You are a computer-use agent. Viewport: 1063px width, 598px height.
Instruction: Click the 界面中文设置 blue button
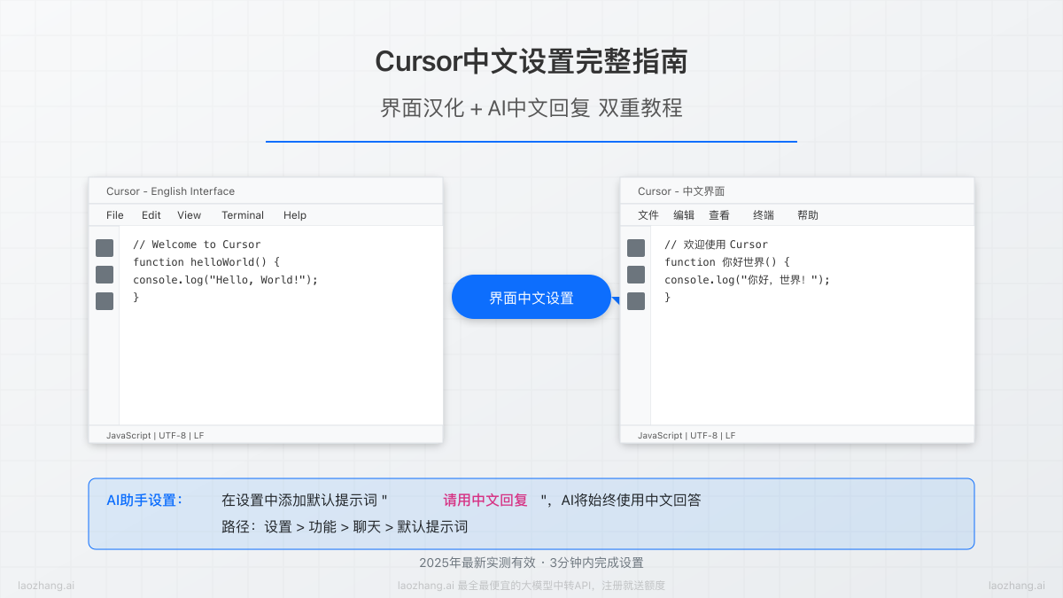point(531,297)
